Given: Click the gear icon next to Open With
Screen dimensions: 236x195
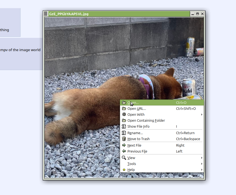Looking at the screenshot, I should pyautogui.click(x=124, y=114).
